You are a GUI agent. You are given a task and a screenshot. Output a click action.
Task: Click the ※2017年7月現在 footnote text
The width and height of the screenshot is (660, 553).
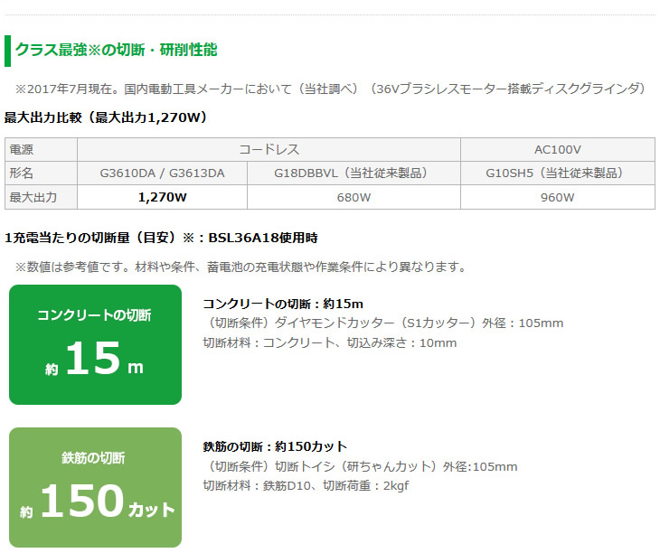point(330,89)
